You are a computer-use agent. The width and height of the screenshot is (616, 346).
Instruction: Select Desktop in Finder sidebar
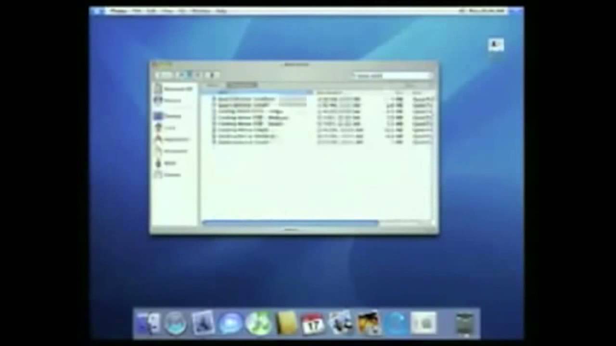click(168, 116)
